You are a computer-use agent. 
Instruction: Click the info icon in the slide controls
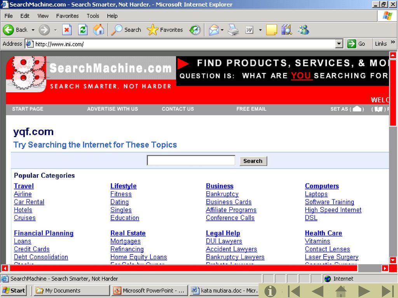click(x=270, y=291)
